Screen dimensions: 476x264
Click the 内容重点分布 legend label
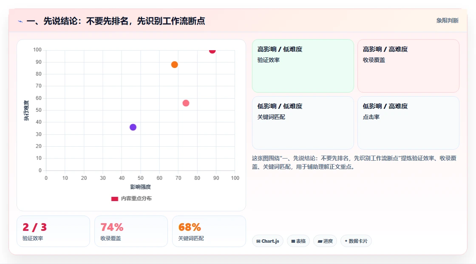pos(136,199)
